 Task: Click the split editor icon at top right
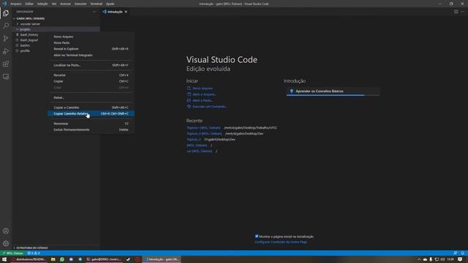[456, 12]
